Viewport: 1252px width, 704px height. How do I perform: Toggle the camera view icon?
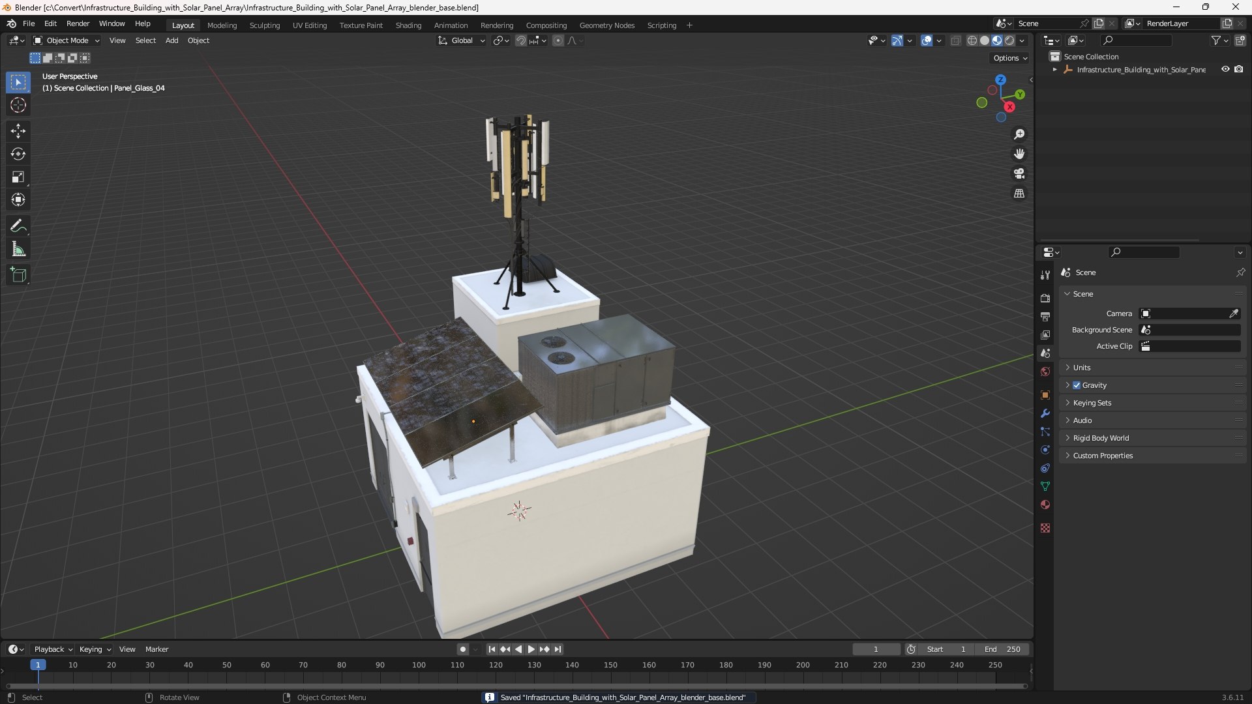(1019, 173)
